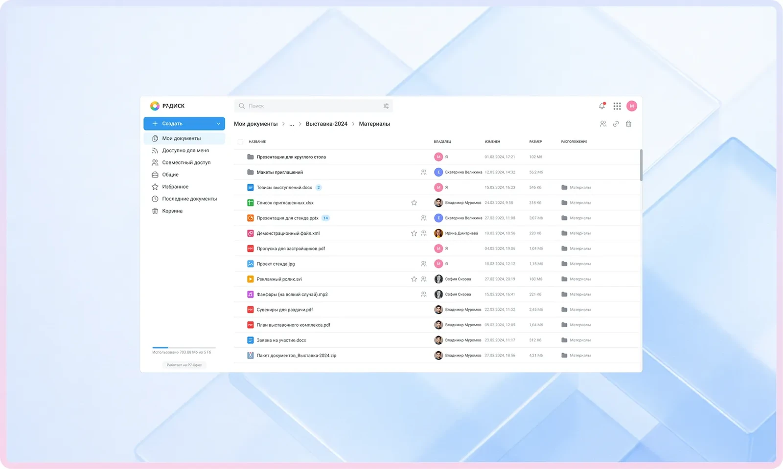Image resolution: width=783 pixels, height=469 pixels.
Task: Expand the Создать button dropdown arrow
Action: tap(218, 124)
